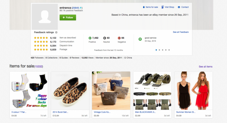This screenshot has width=227, height=123.
Task: Select the first feedback carousel dot
Action: [156, 50]
